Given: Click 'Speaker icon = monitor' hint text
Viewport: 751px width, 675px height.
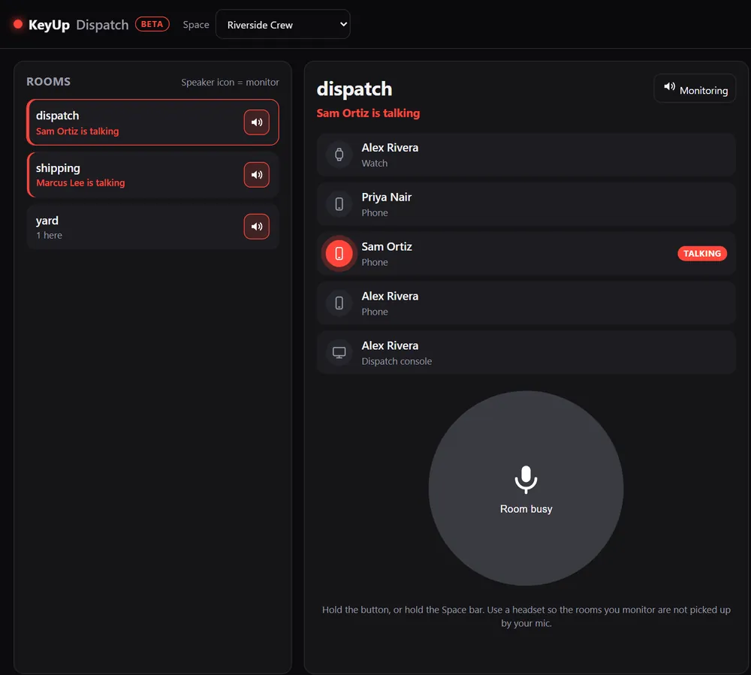Looking at the screenshot, I should [230, 83].
